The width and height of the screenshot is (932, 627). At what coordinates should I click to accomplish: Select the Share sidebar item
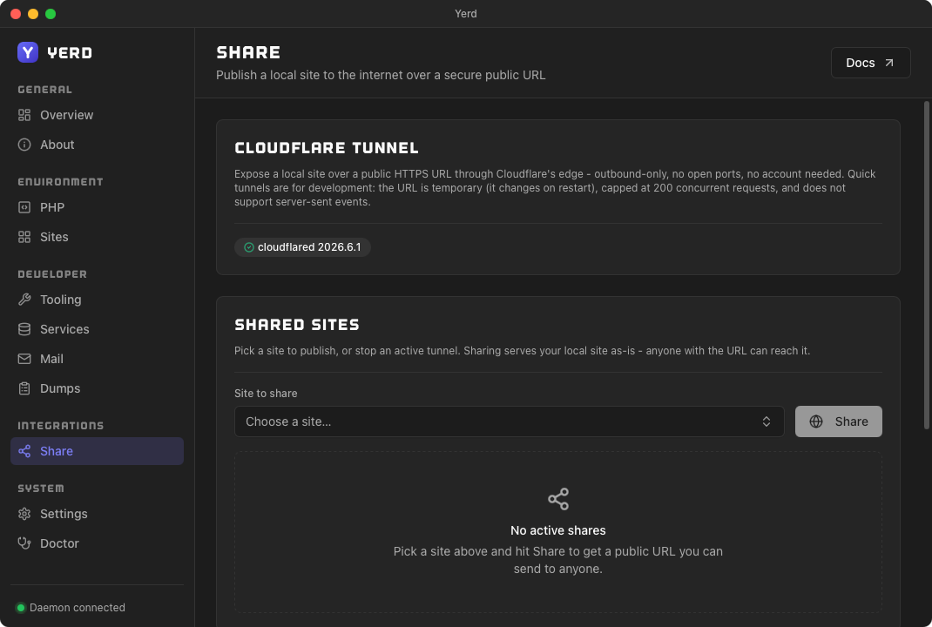[97, 451]
